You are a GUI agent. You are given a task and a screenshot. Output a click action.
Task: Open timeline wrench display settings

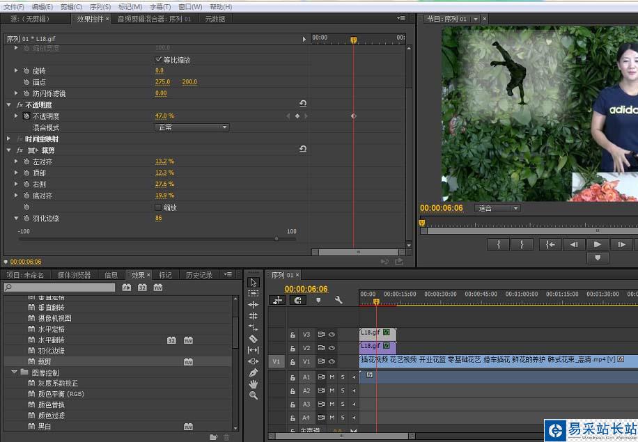point(339,300)
